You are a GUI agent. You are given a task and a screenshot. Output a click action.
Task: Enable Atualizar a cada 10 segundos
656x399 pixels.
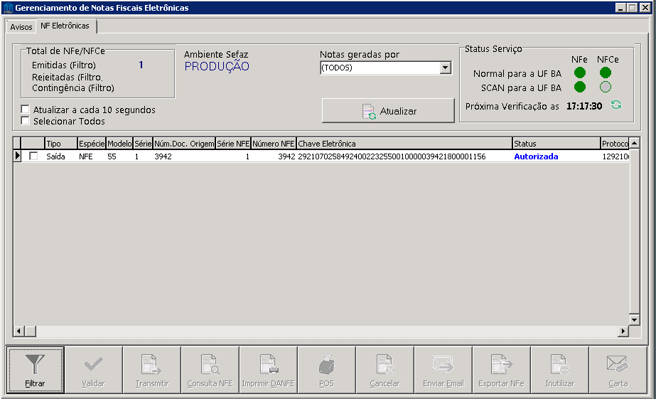coord(25,110)
